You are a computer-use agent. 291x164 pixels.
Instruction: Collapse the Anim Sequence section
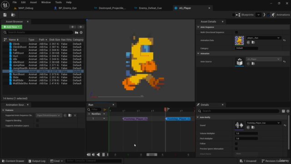point(198,27)
